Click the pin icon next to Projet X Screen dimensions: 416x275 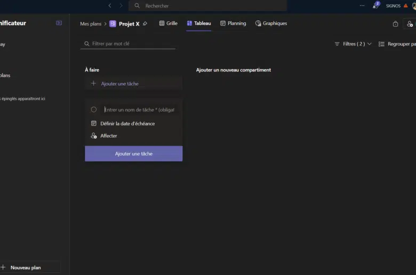pos(145,24)
